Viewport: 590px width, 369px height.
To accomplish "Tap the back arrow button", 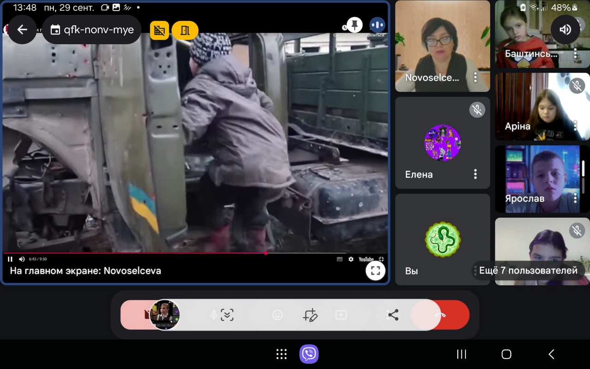I will 22,30.
